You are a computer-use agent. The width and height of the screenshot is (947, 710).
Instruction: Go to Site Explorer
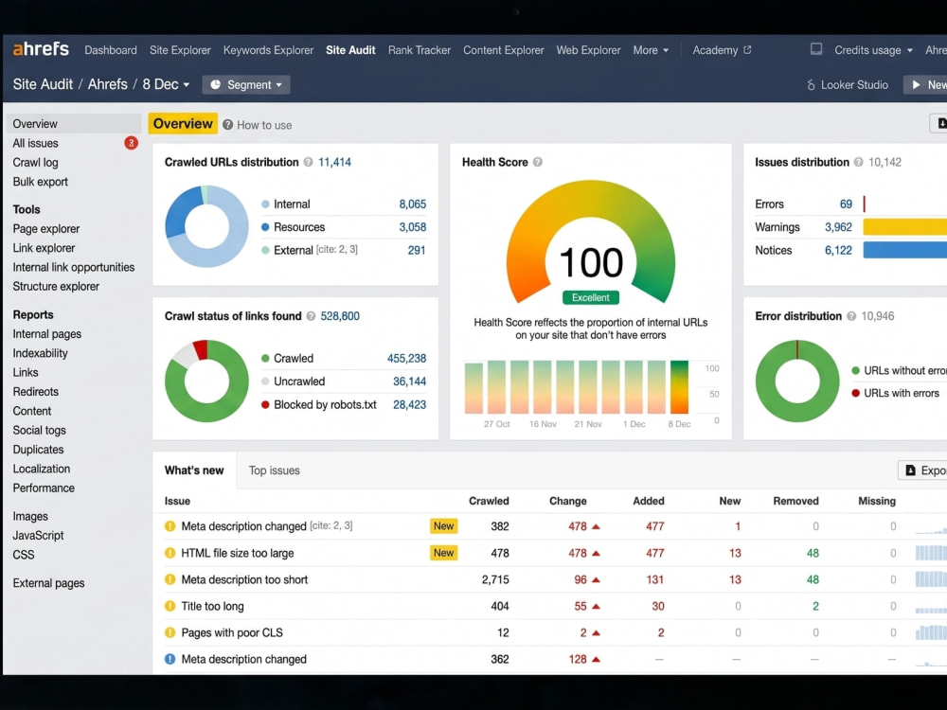[180, 50]
